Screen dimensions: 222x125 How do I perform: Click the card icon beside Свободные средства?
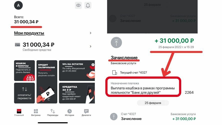(x=17, y=45)
